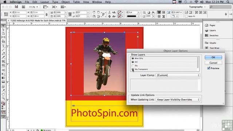Screen dimensions: 233x131
Task: Open the Screen Mode dropdown
Action: point(54,7)
